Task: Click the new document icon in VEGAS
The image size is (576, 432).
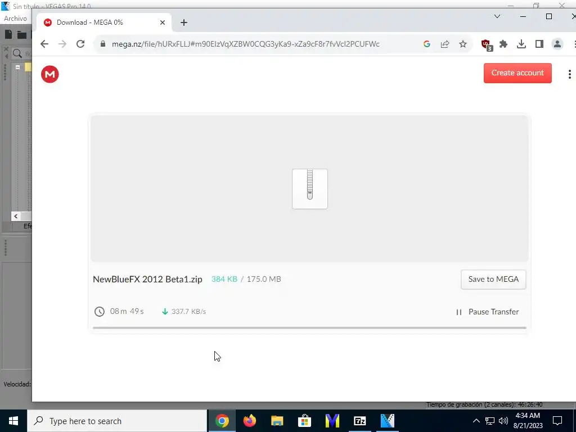Action: click(8, 34)
